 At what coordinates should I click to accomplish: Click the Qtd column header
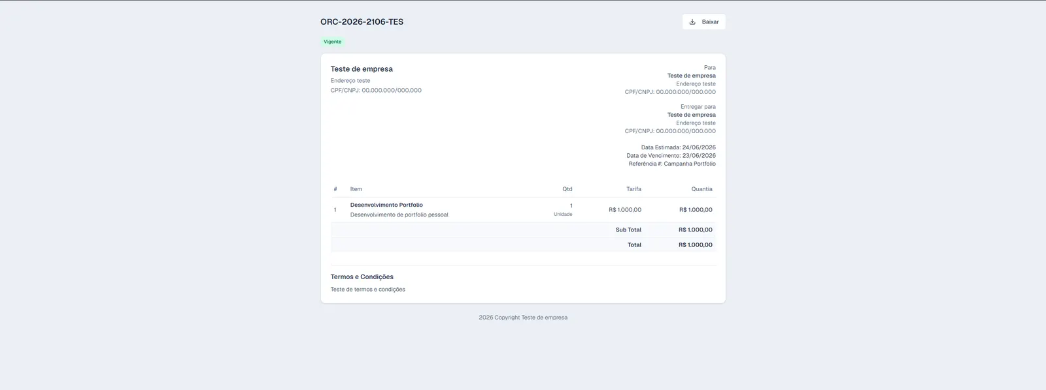567,189
